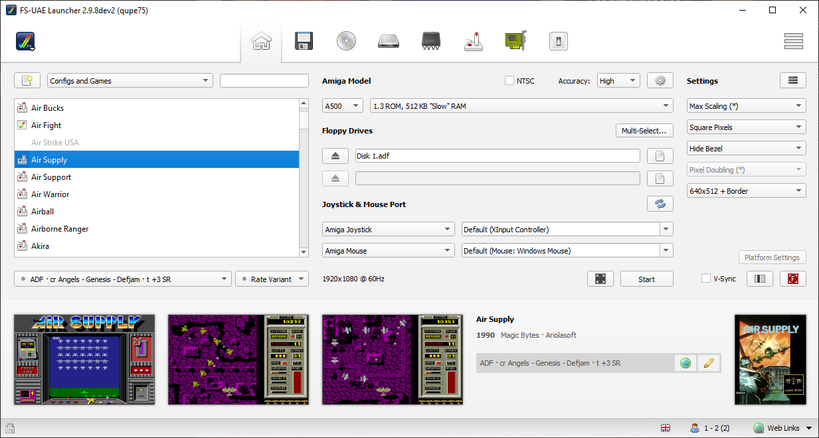Click the disabled second drive eject button

(x=335, y=179)
